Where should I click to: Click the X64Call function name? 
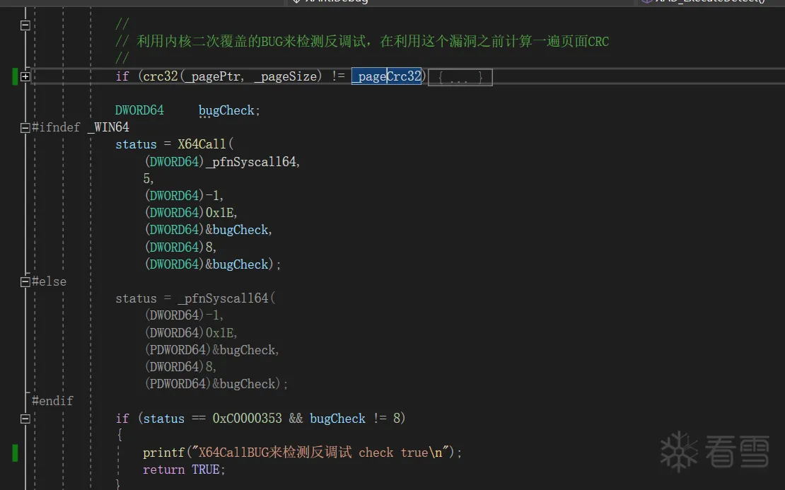point(202,144)
